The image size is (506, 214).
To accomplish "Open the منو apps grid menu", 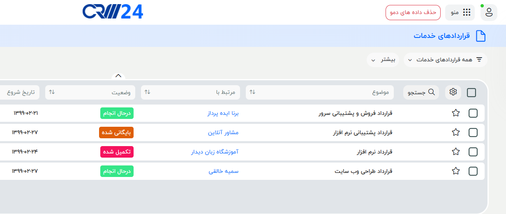I will (x=460, y=12).
